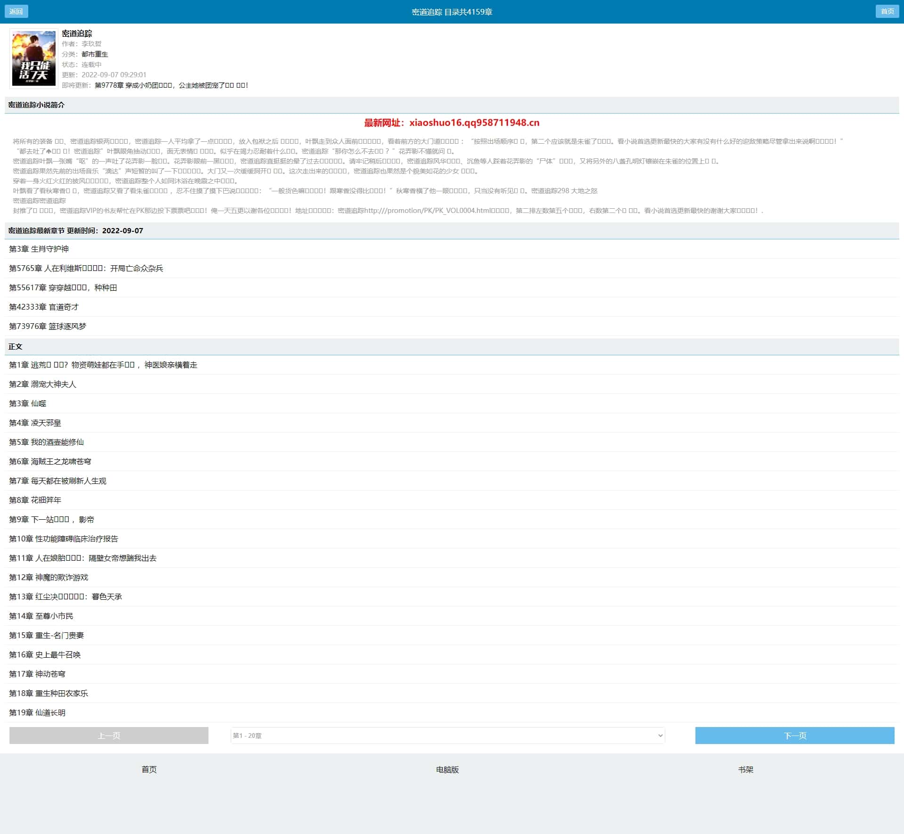Viewport: 904px width, 834px height.
Task: Open 第5章 我的酒壶能修仙
Action: pyautogui.click(x=47, y=442)
